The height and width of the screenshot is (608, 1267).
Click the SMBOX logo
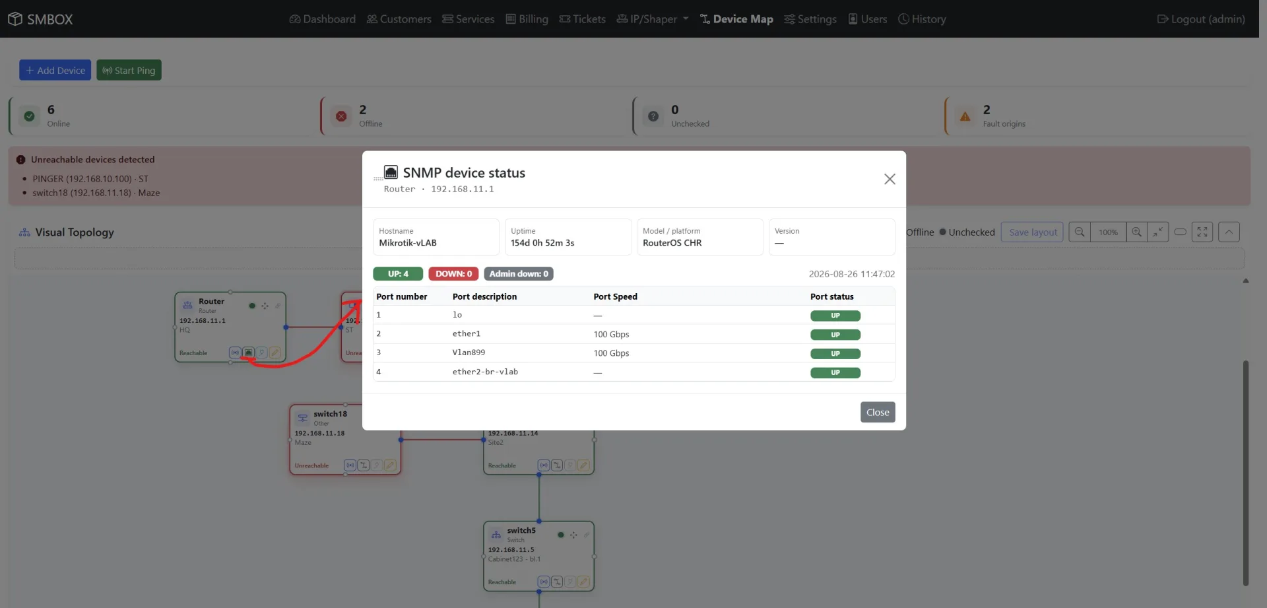(x=40, y=19)
